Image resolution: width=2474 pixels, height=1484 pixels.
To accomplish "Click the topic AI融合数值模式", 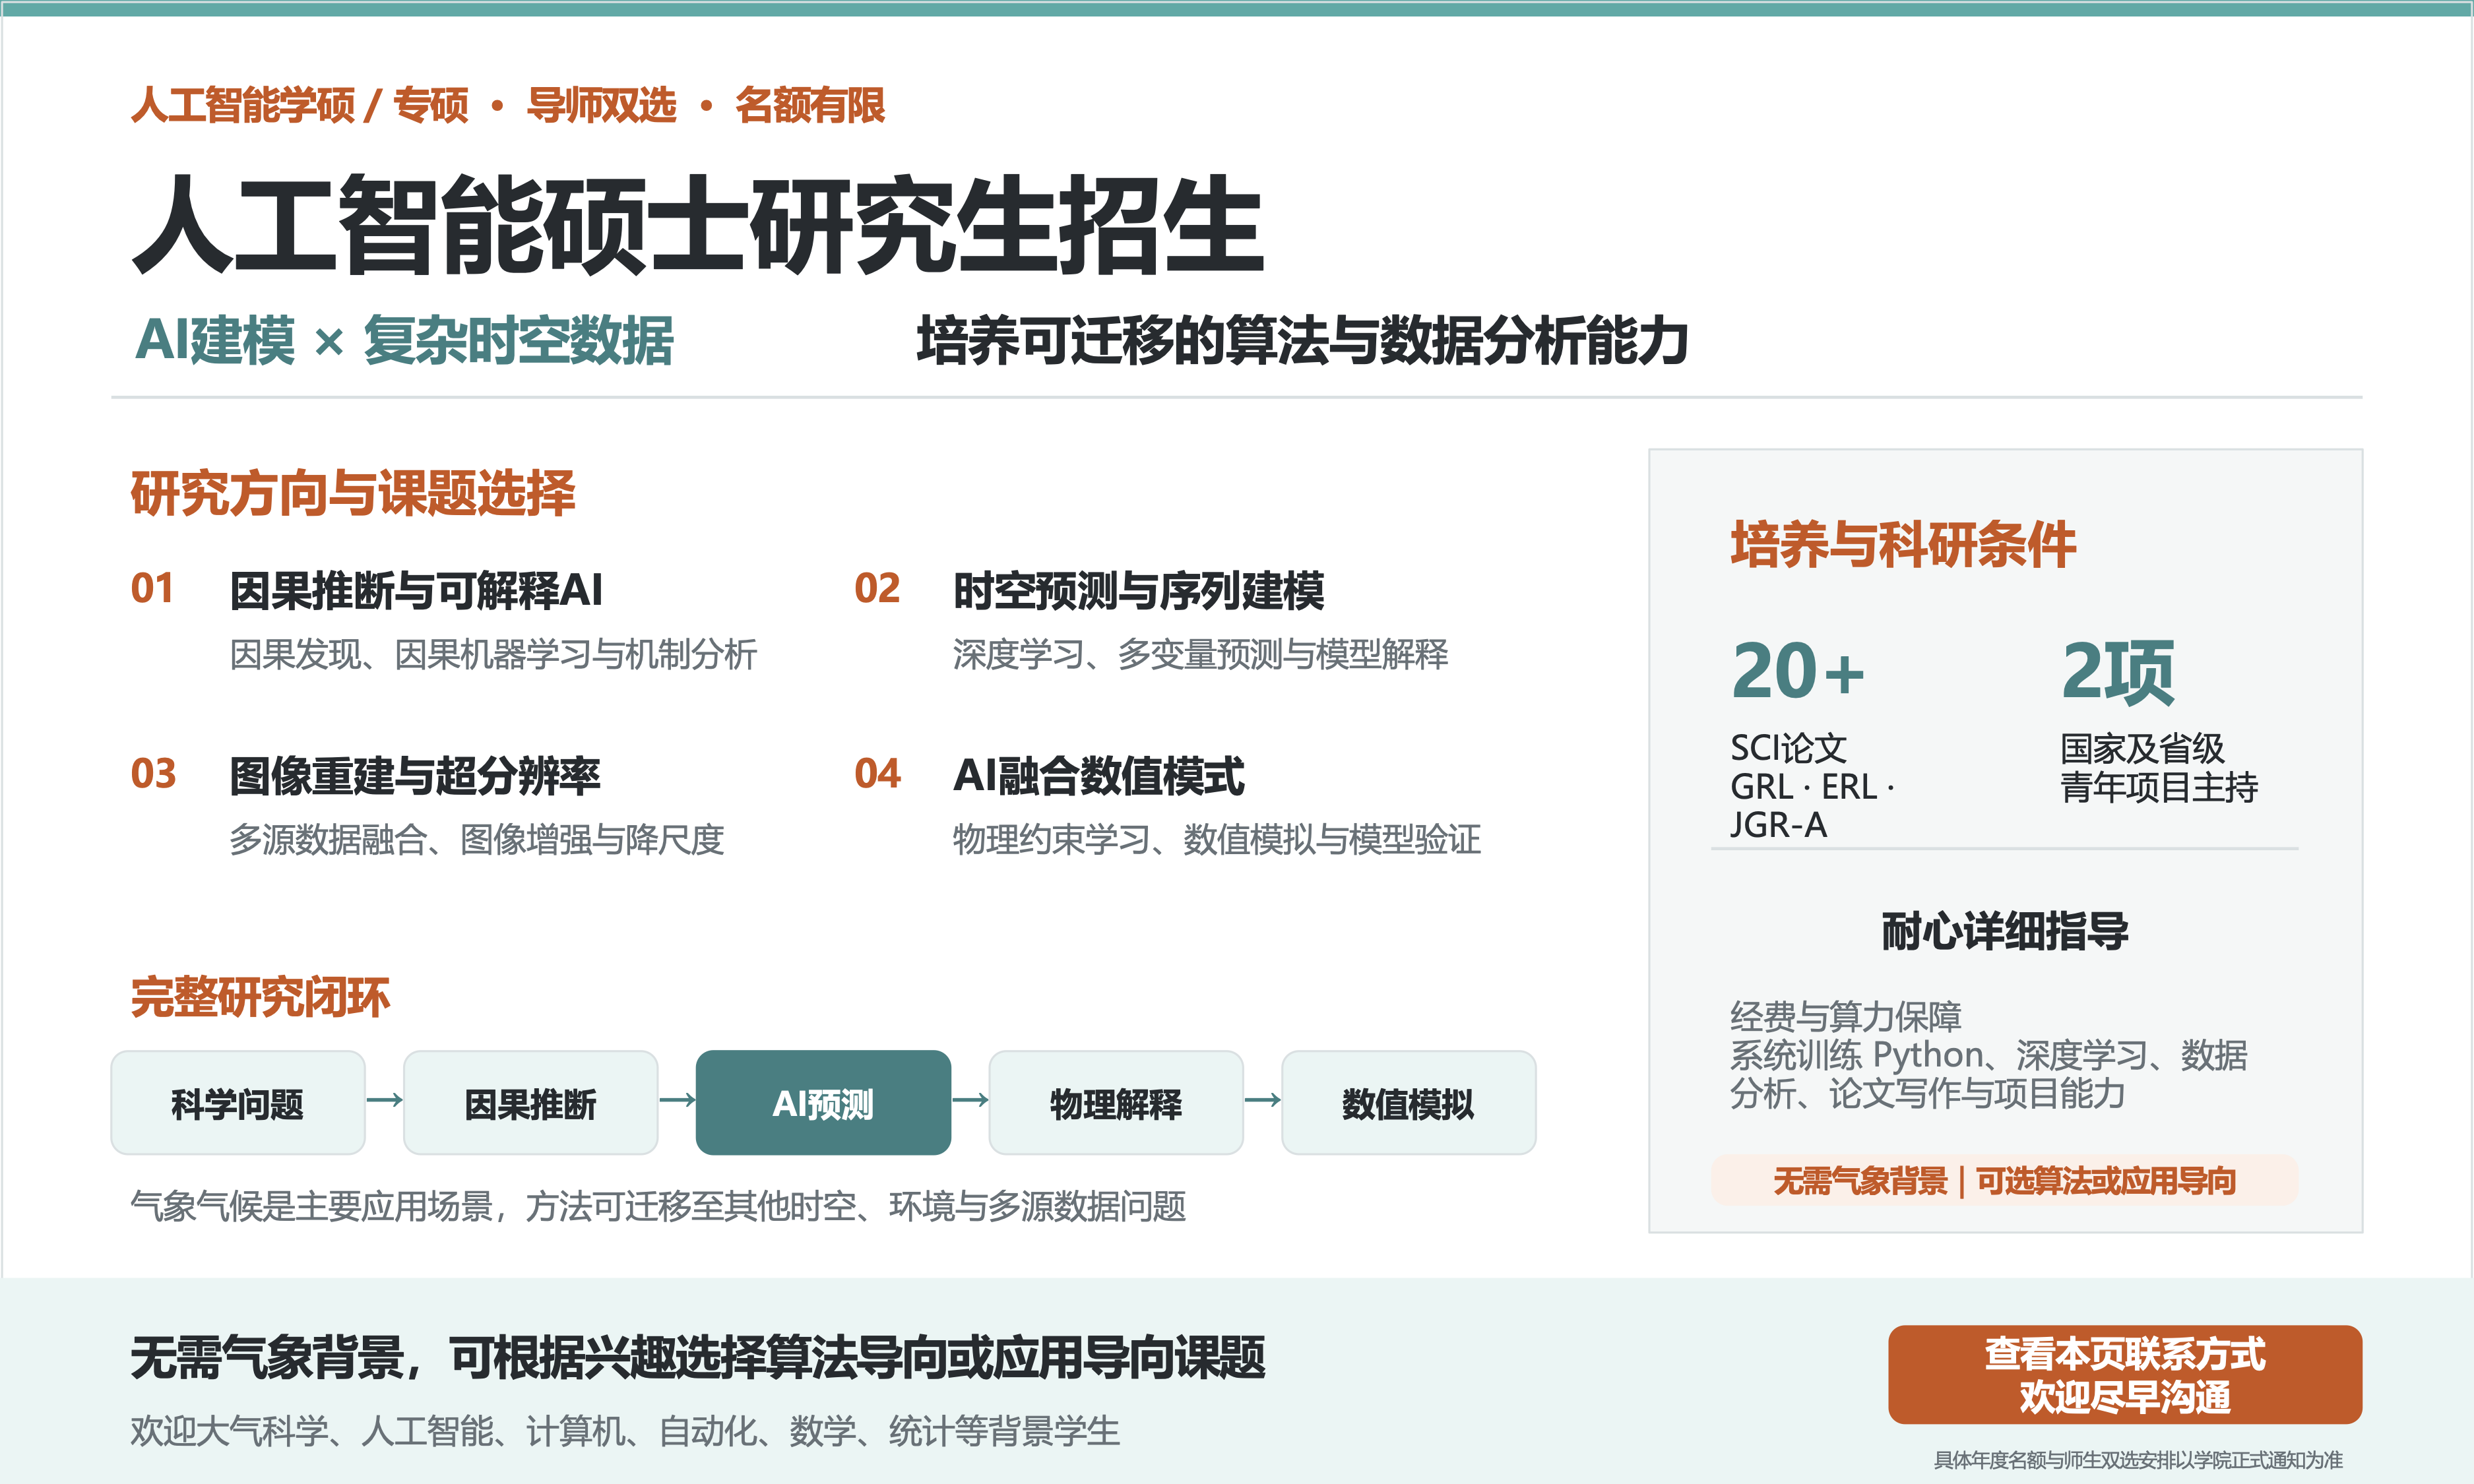I will (x=1099, y=775).
